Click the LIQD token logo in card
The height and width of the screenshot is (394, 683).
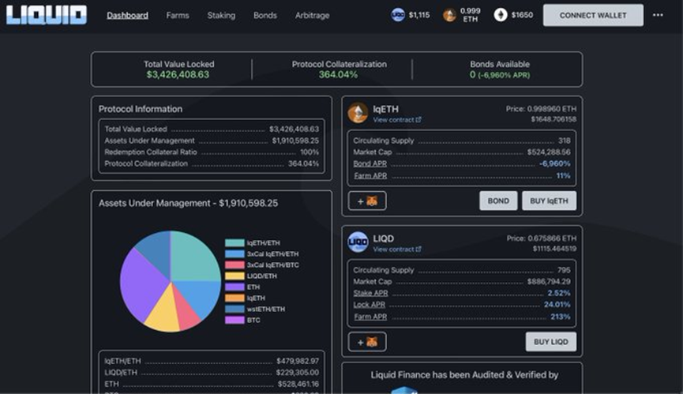coord(358,242)
